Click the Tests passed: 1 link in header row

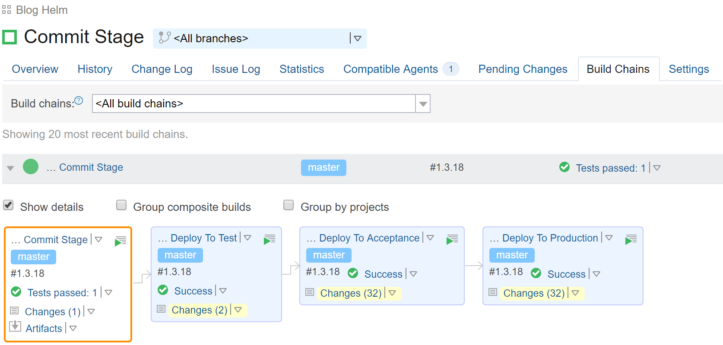pyautogui.click(x=611, y=168)
